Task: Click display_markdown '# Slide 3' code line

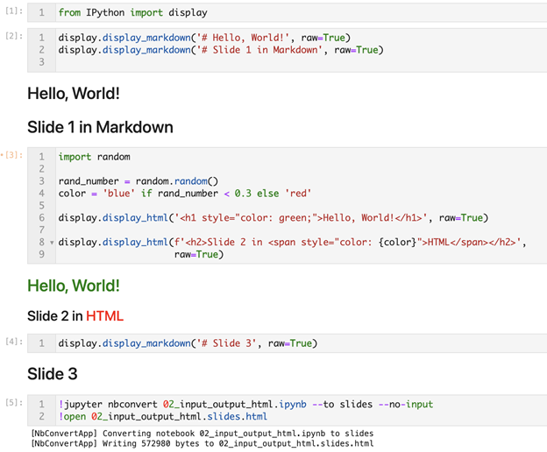Action: 188,343
